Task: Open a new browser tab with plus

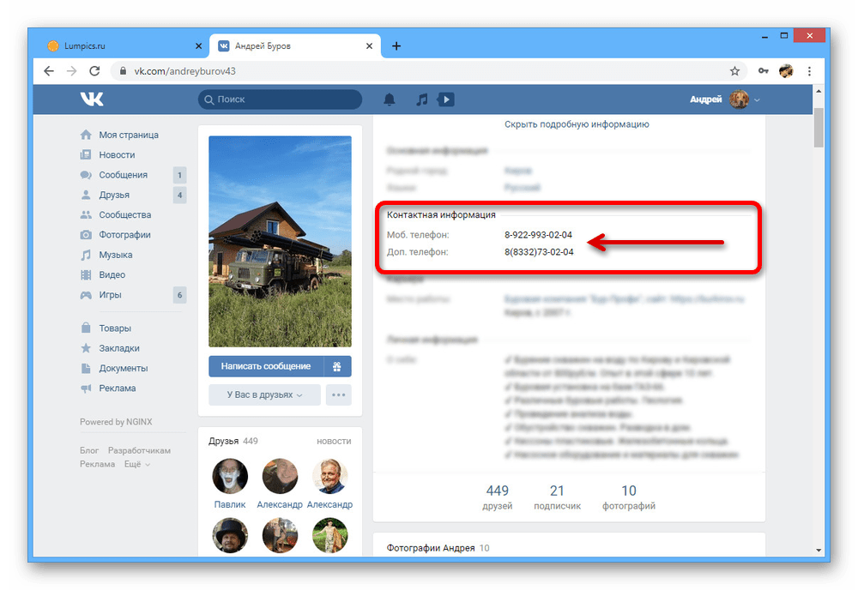Action: [396, 46]
